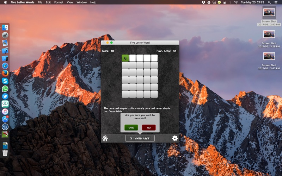The width and height of the screenshot is (282, 176).
Task: Open the Format menu
Action: [x=59, y=2]
